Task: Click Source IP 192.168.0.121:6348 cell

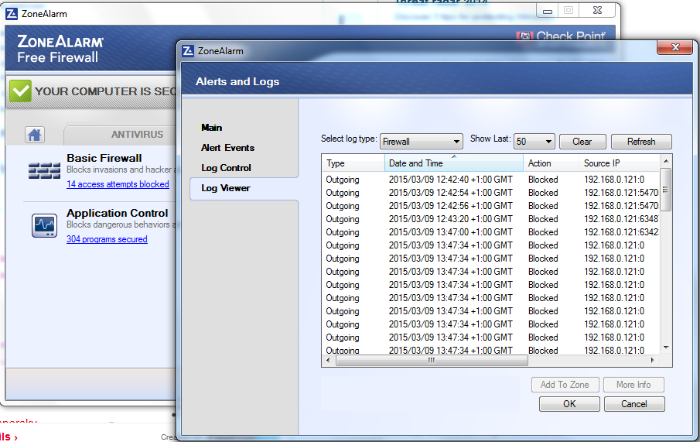Action: tap(621, 219)
